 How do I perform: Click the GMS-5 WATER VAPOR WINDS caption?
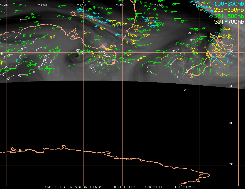(x=73, y=187)
